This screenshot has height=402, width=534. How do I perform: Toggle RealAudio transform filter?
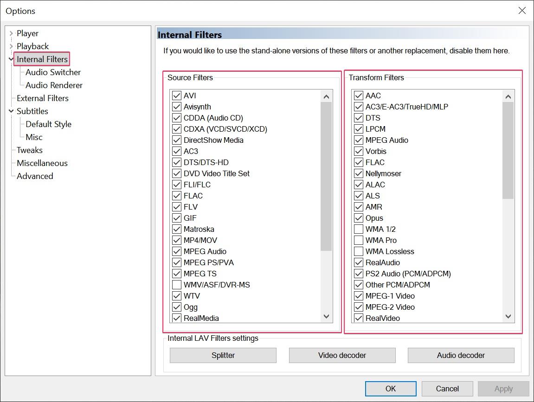358,262
